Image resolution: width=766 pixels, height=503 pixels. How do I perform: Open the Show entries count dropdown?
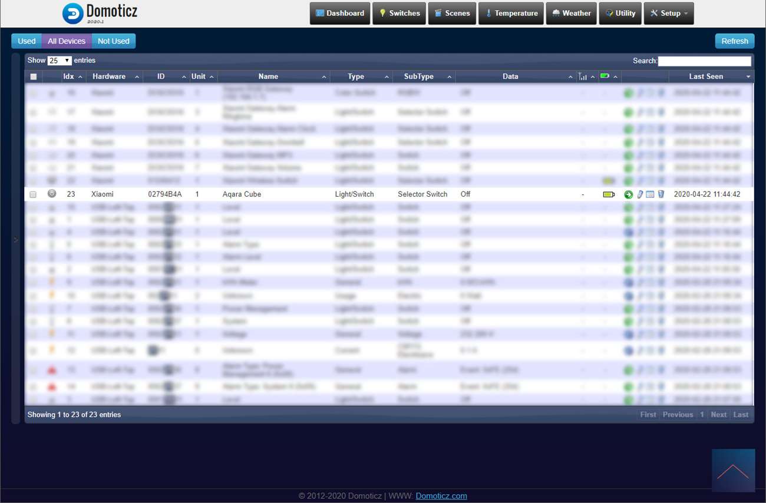pos(59,61)
